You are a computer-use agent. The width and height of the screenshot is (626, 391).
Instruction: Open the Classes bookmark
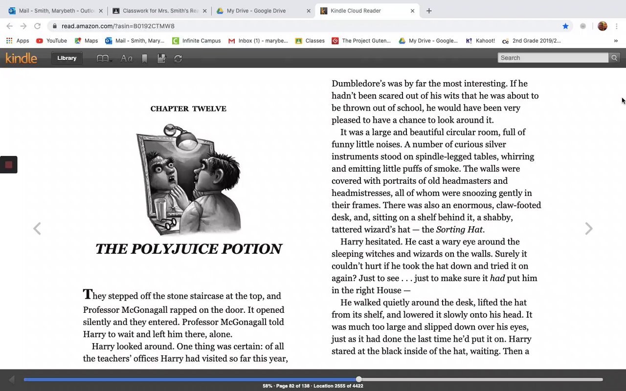(x=310, y=41)
